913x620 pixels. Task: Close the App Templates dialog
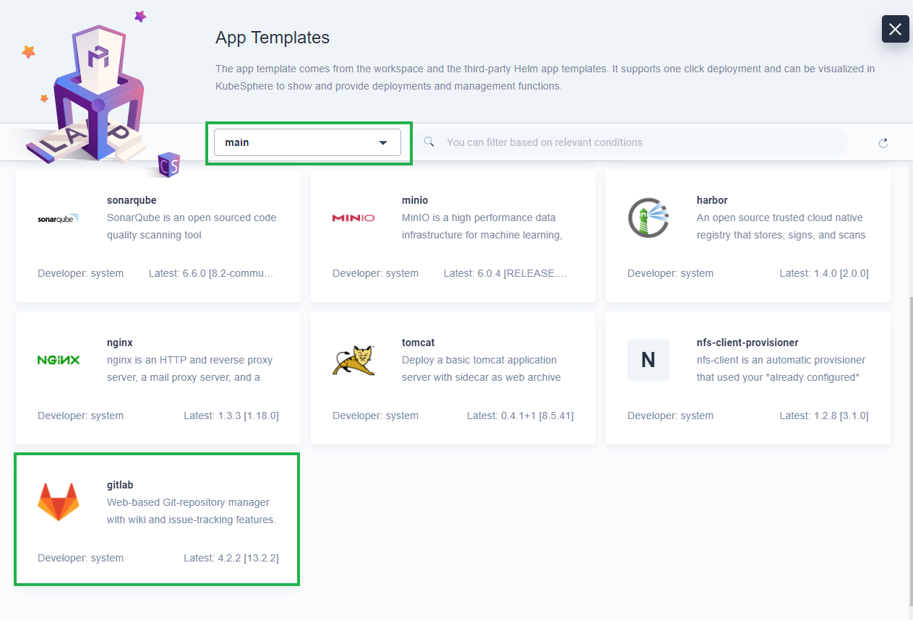tap(895, 29)
